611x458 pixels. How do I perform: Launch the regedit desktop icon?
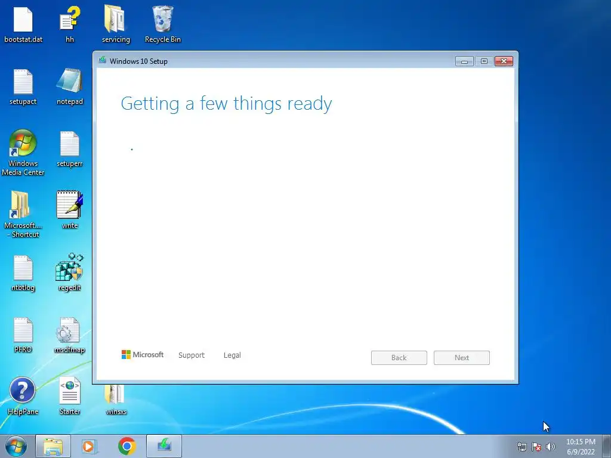click(x=70, y=273)
